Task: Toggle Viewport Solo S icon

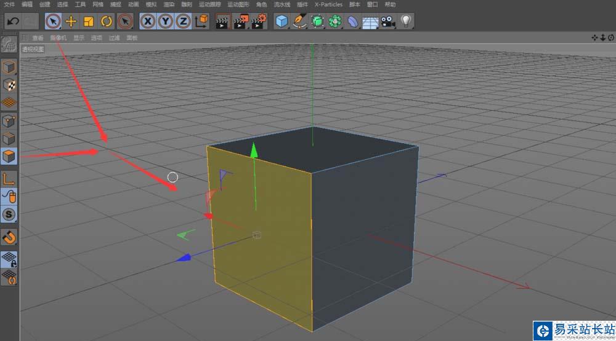Action: coord(9,214)
